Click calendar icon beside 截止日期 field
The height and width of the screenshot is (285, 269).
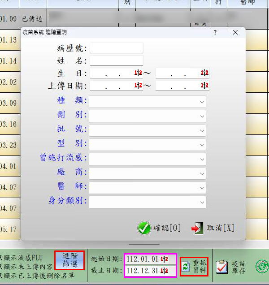(x=164, y=271)
